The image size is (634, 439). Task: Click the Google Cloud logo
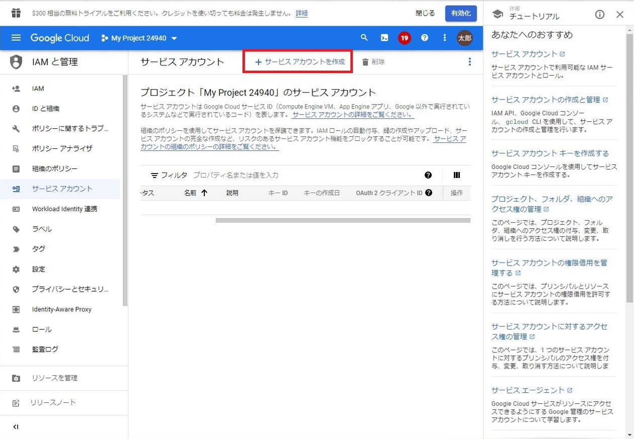(60, 38)
